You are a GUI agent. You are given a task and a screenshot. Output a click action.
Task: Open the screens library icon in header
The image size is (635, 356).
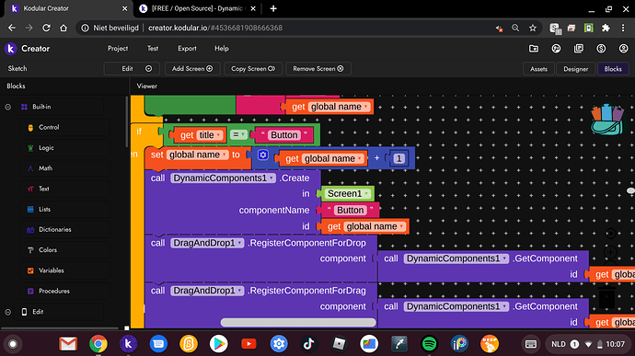click(579, 49)
